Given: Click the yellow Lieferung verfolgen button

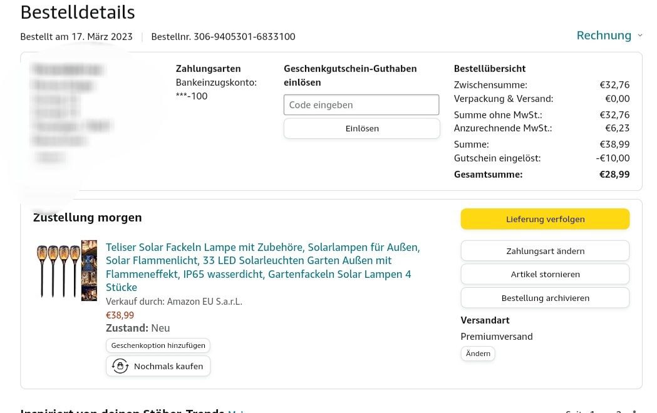Looking at the screenshot, I should click(x=545, y=219).
